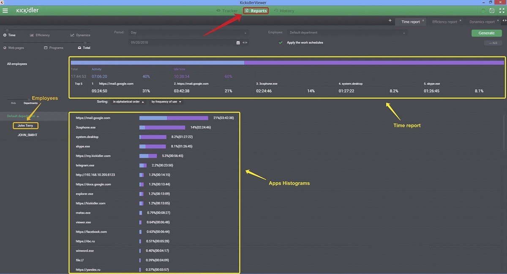This screenshot has width=507, height=274.
Task: Go to the next date
Action: click(246, 43)
